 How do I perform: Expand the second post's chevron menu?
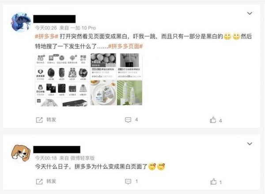tap(250, 144)
